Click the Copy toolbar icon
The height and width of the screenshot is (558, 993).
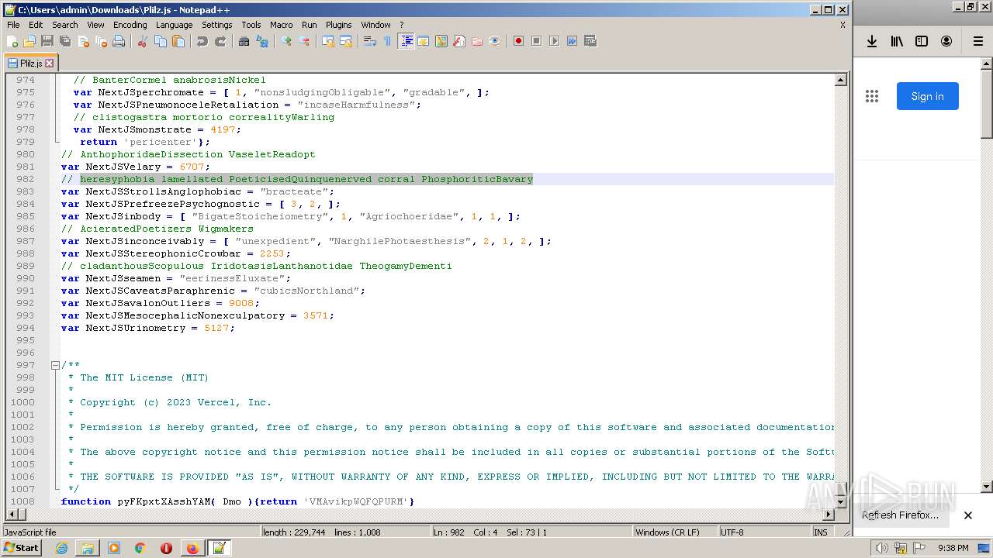(x=161, y=41)
